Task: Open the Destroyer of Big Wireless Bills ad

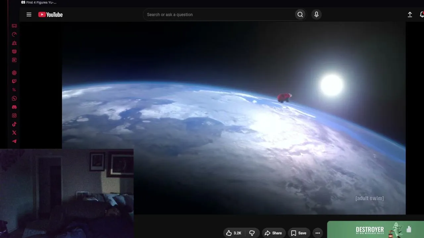Action: [x=376, y=230]
